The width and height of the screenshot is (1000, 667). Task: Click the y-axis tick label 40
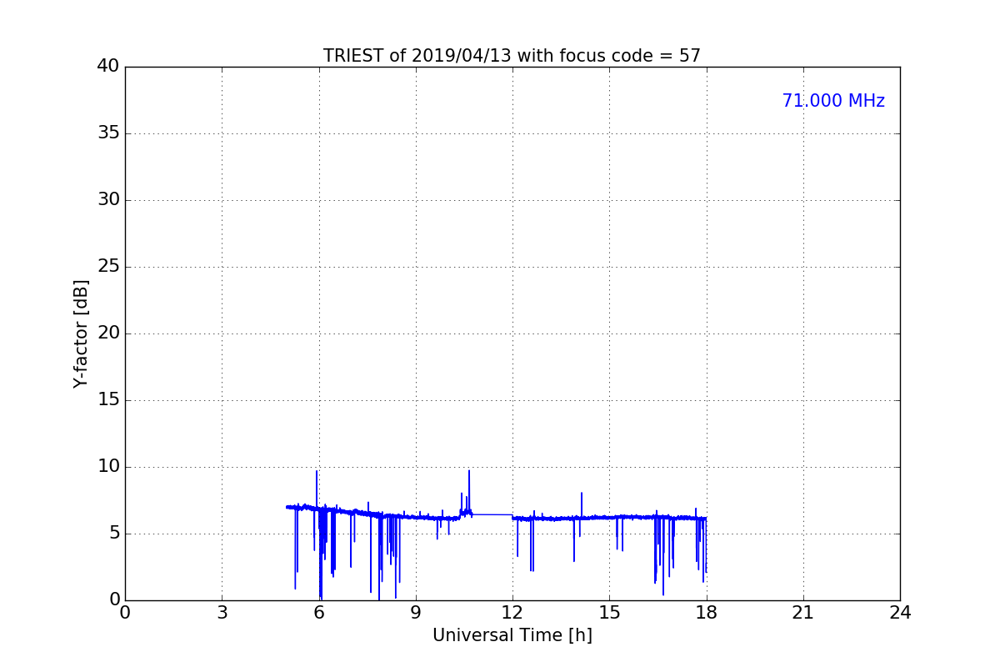click(108, 67)
